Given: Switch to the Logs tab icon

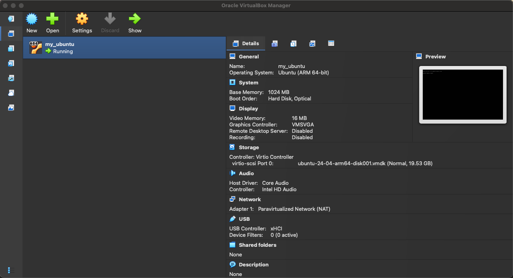Looking at the screenshot, I should pos(293,44).
